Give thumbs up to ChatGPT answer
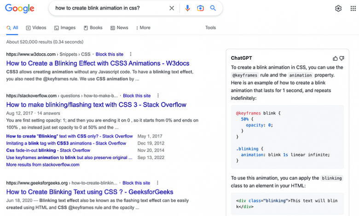The image size is (359, 216). (x=335, y=58)
